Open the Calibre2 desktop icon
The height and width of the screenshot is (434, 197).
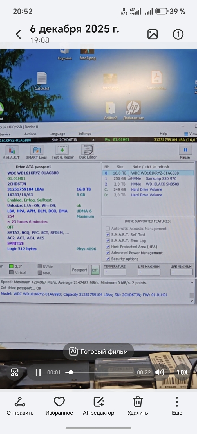[x=110, y=111]
